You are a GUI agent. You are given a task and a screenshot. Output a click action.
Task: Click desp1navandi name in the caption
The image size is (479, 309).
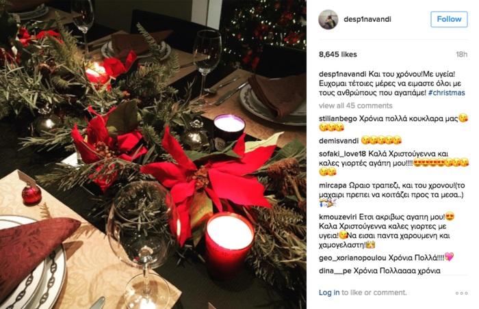[x=342, y=75]
